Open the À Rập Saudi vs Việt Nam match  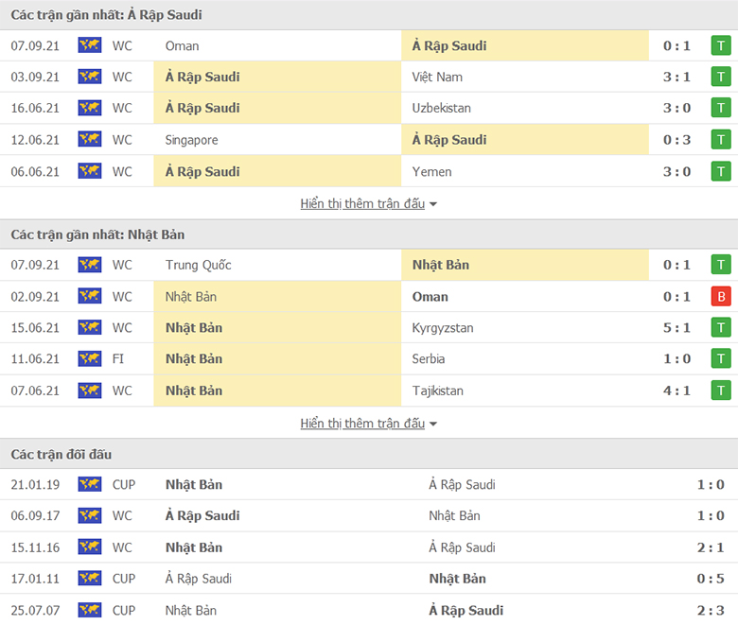[x=369, y=77]
